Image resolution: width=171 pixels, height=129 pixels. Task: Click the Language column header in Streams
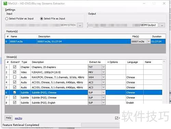[135, 62]
